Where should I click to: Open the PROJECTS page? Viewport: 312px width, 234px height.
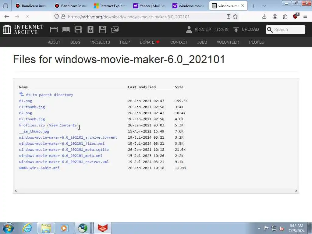click(x=100, y=42)
